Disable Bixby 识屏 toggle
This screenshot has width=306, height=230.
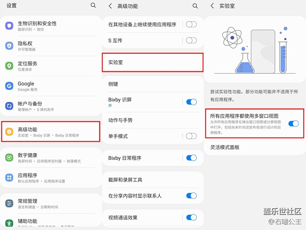click(x=191, y=102)
